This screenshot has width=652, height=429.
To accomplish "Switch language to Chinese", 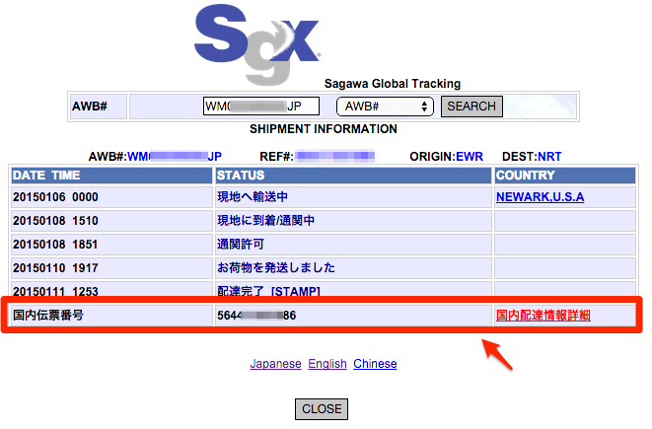I will 375,364.
